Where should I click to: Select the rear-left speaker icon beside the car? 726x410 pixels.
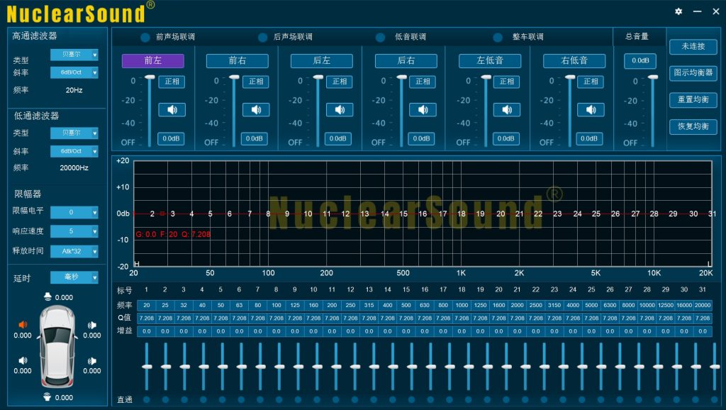tap(23, 360)
